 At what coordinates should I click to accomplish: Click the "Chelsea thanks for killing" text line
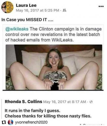[48, 116]
